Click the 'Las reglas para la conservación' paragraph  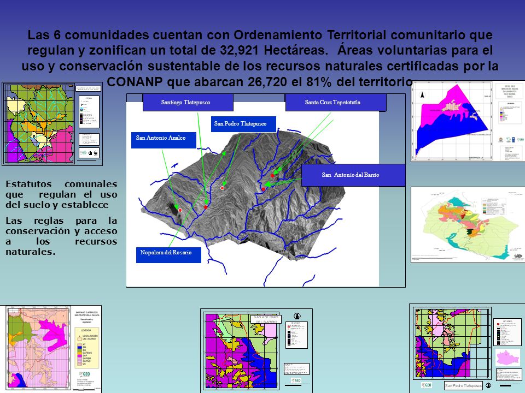tap(61, 236)
